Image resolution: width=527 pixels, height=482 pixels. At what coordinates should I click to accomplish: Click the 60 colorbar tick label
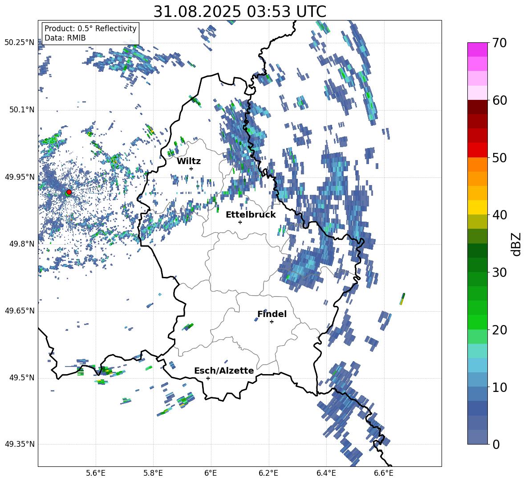coord(499,100)
